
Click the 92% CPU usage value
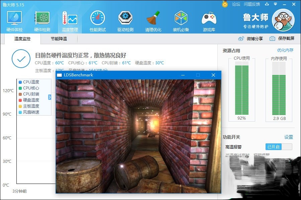pos(241,118)
